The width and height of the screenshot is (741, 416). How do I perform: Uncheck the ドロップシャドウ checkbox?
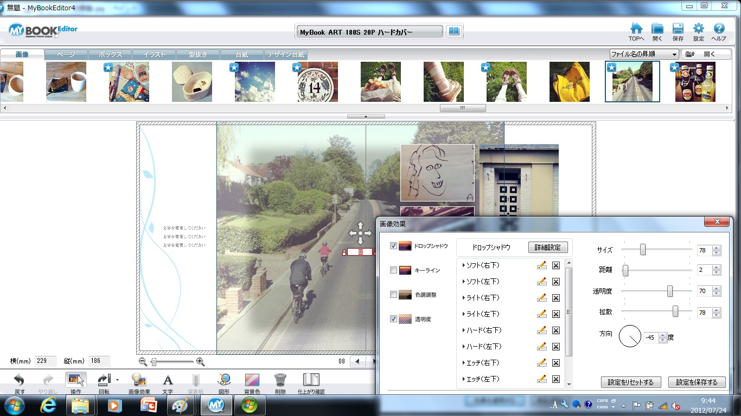[393, 246]
